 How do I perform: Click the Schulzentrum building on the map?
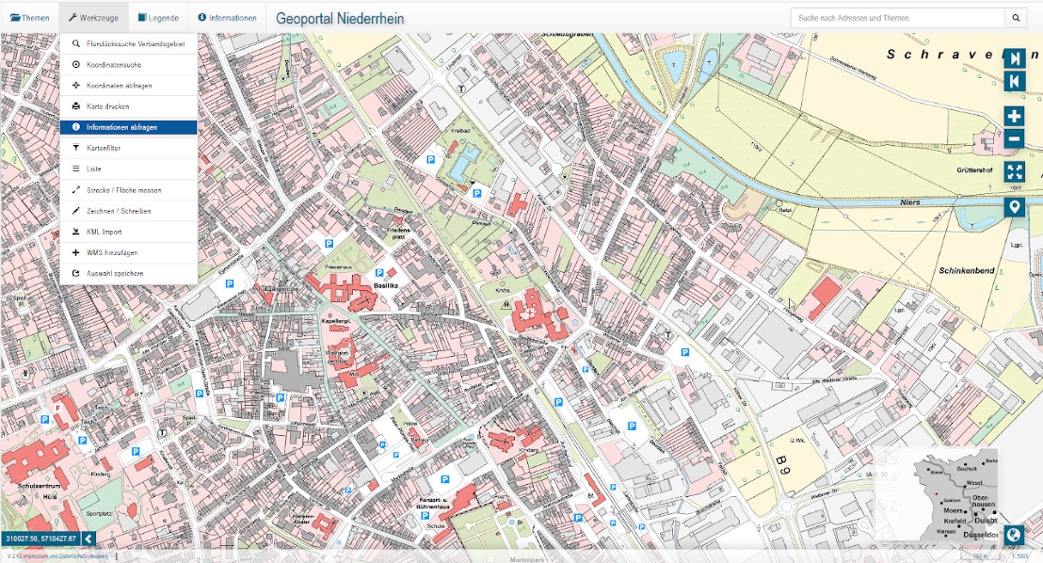(x=35, y=461)
